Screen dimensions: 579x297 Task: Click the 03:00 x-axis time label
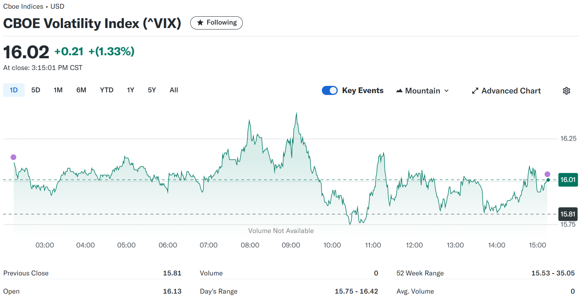click(x=45, y=245)
